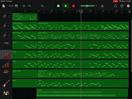Screen dimensions: 132x99
Task: Tap the Wi-Fi icon in the status bar
Action: 120,1
